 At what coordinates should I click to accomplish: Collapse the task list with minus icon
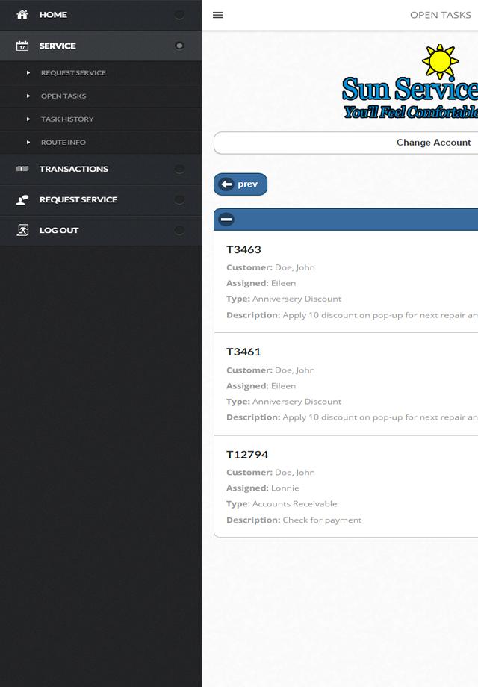pos(226,219)
